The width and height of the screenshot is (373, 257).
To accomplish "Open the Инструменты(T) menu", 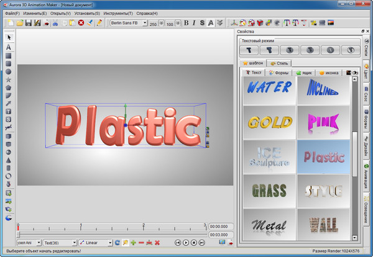I will click(118, 12).
